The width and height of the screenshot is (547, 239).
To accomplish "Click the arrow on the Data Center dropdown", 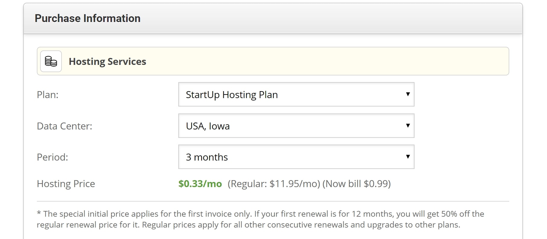I will (408, 126).
